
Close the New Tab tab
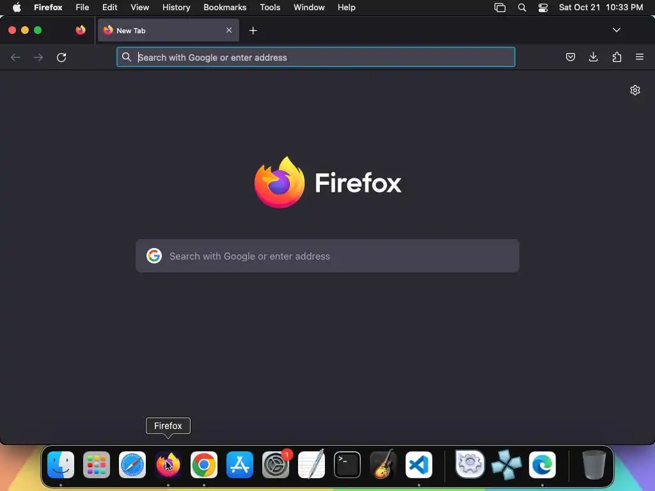tap(229, 30)
